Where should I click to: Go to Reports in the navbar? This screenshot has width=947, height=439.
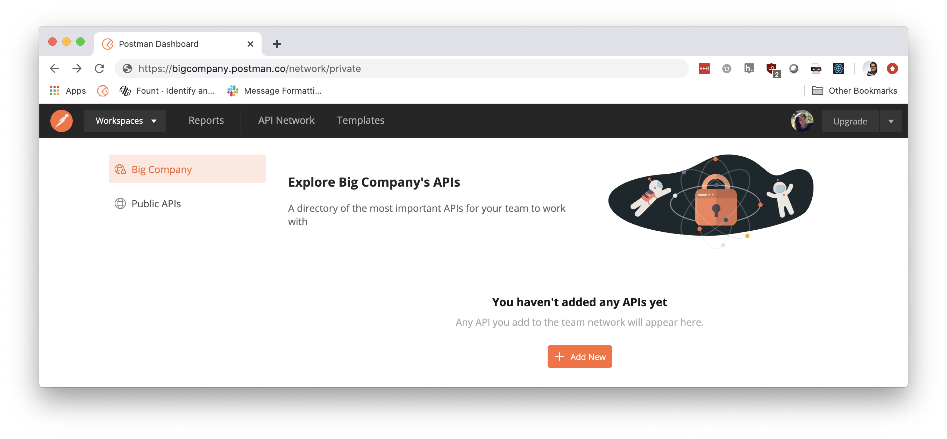206,121
